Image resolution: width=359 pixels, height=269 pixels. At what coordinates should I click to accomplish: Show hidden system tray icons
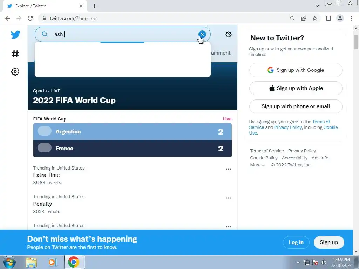pos(298,262)
